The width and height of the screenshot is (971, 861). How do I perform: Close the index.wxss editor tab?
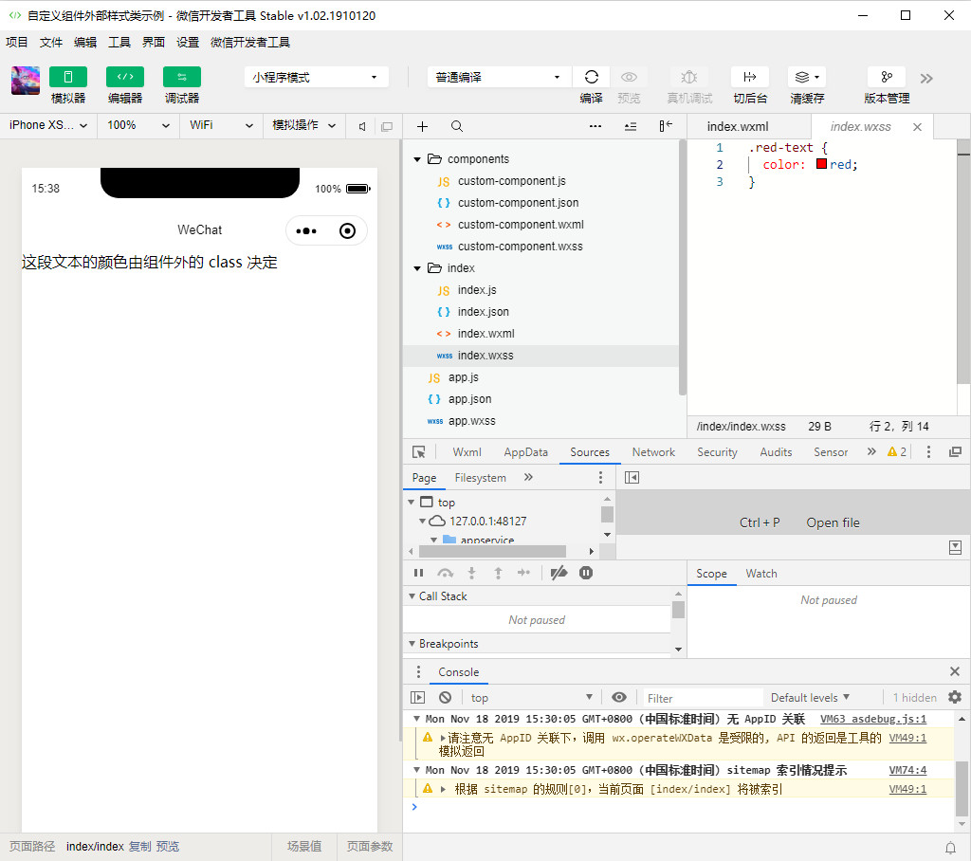[918, 127]
